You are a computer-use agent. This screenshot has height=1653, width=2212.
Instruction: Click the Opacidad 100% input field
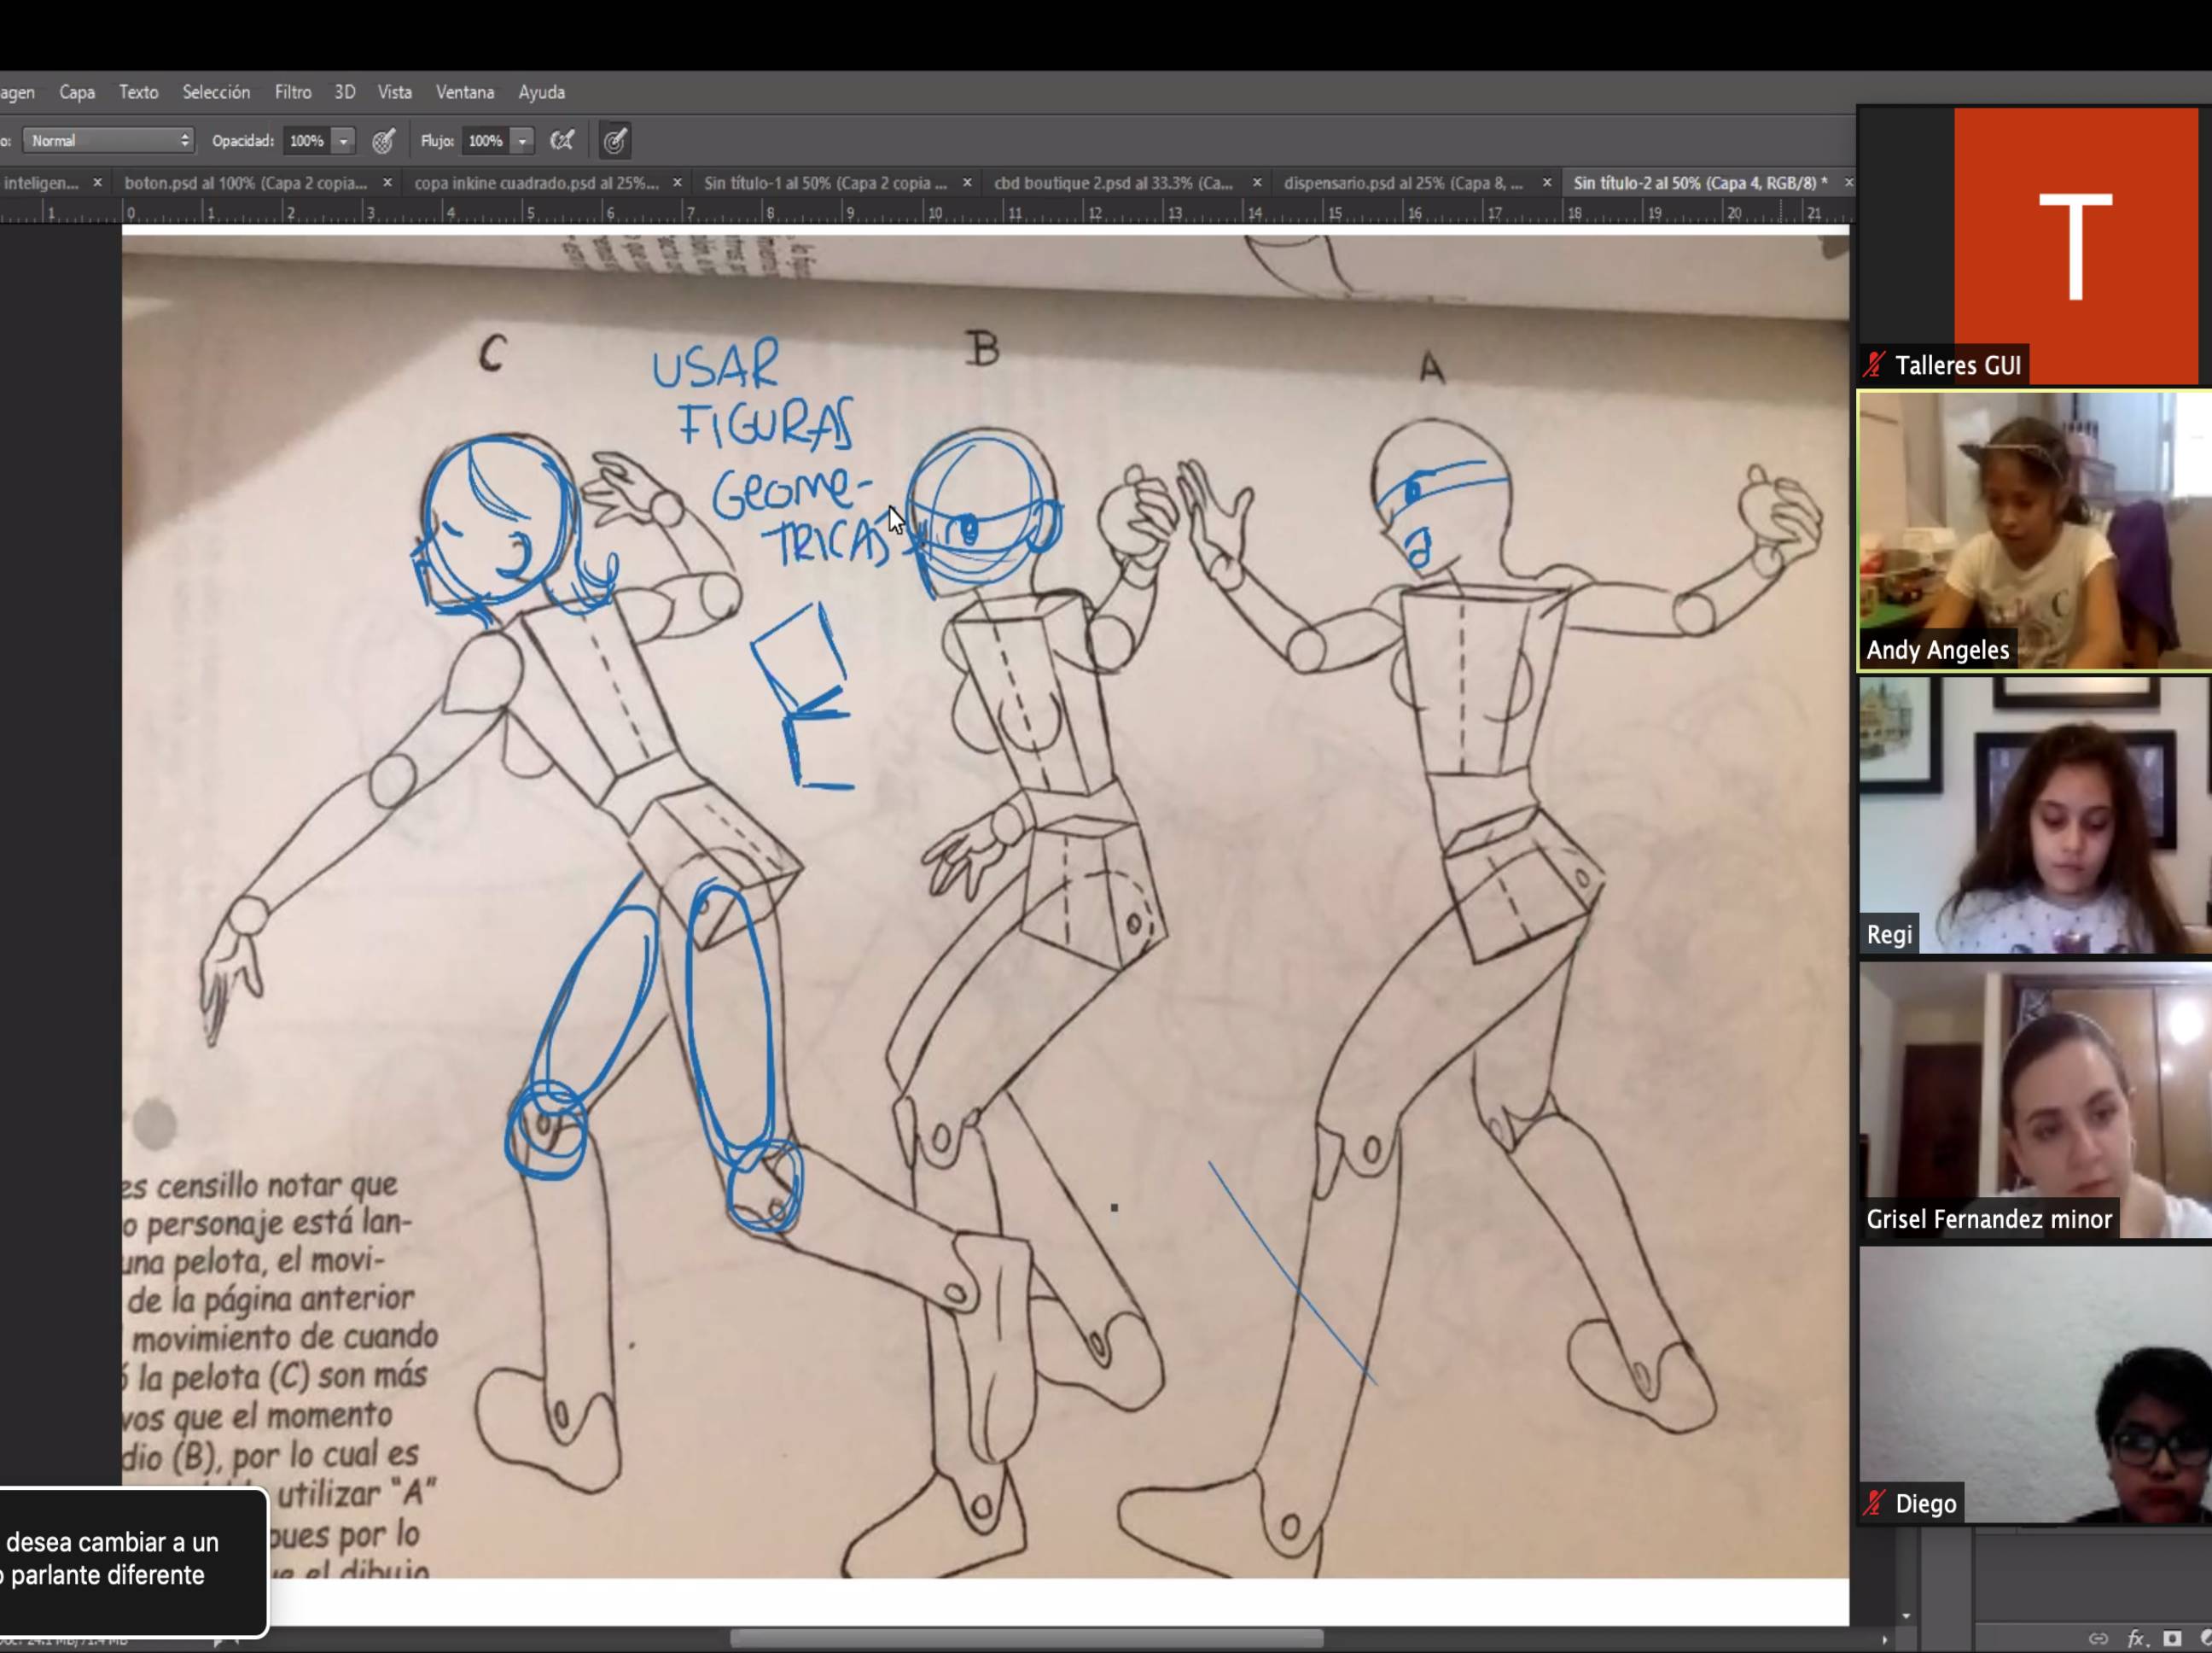[307, 141]
